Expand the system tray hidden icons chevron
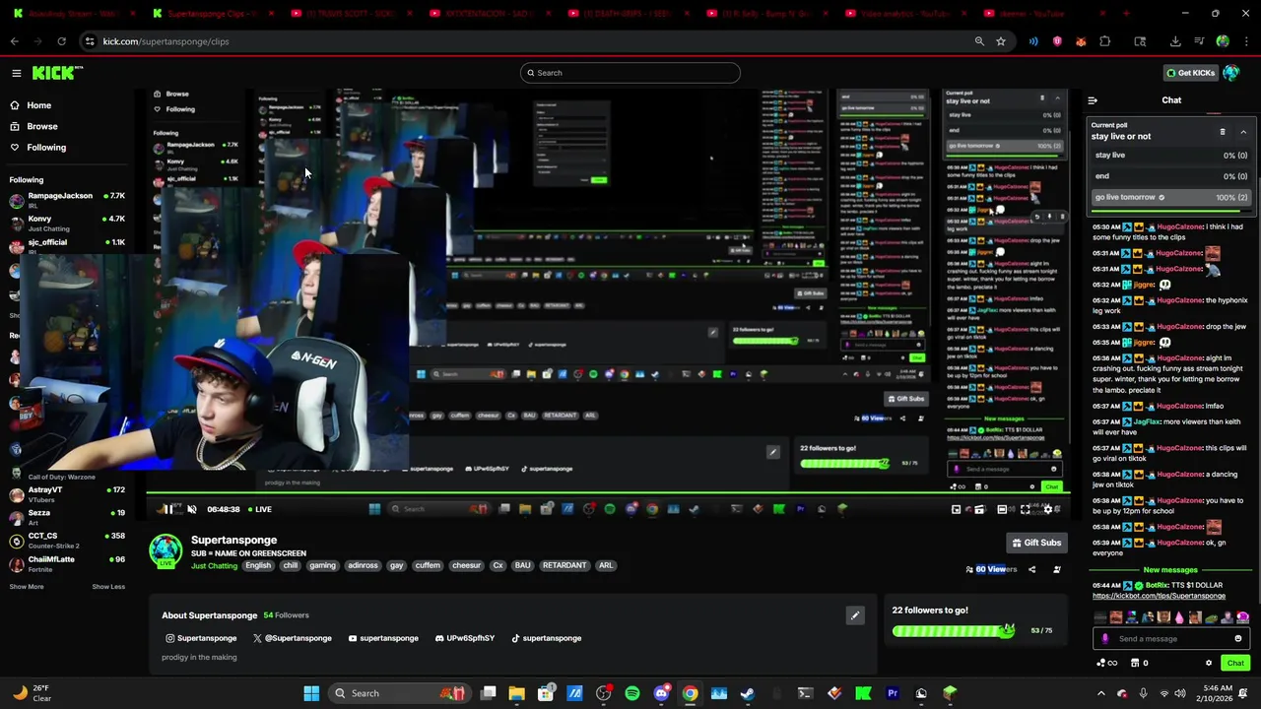 click(1101, 693)
